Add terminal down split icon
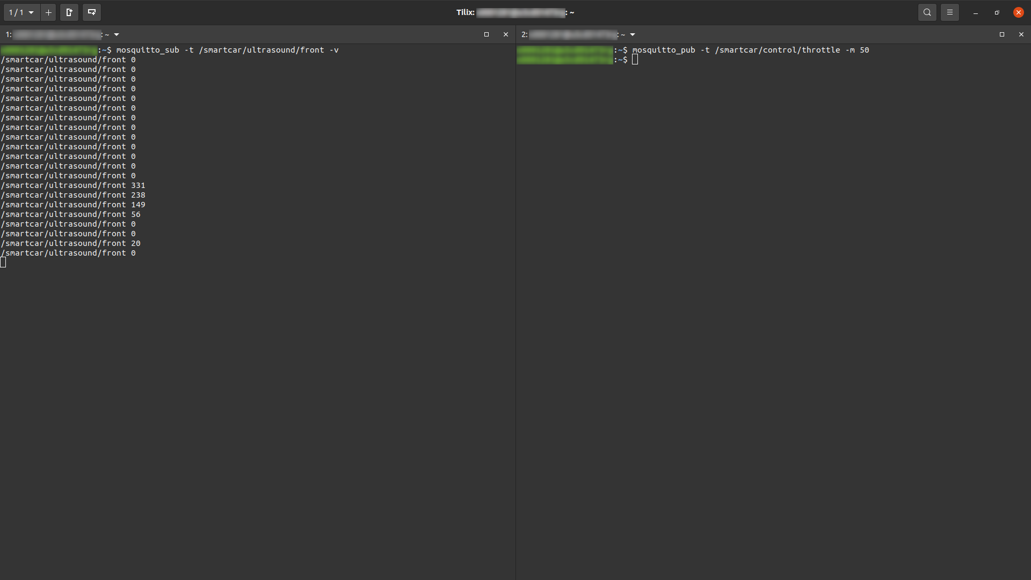Viewport: 1031px width, 580px height. pos(92,12)
